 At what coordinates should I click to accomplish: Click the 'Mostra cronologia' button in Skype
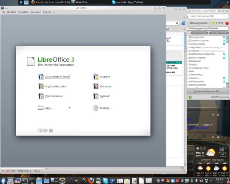pyautogui.click(x=199, y=33)
